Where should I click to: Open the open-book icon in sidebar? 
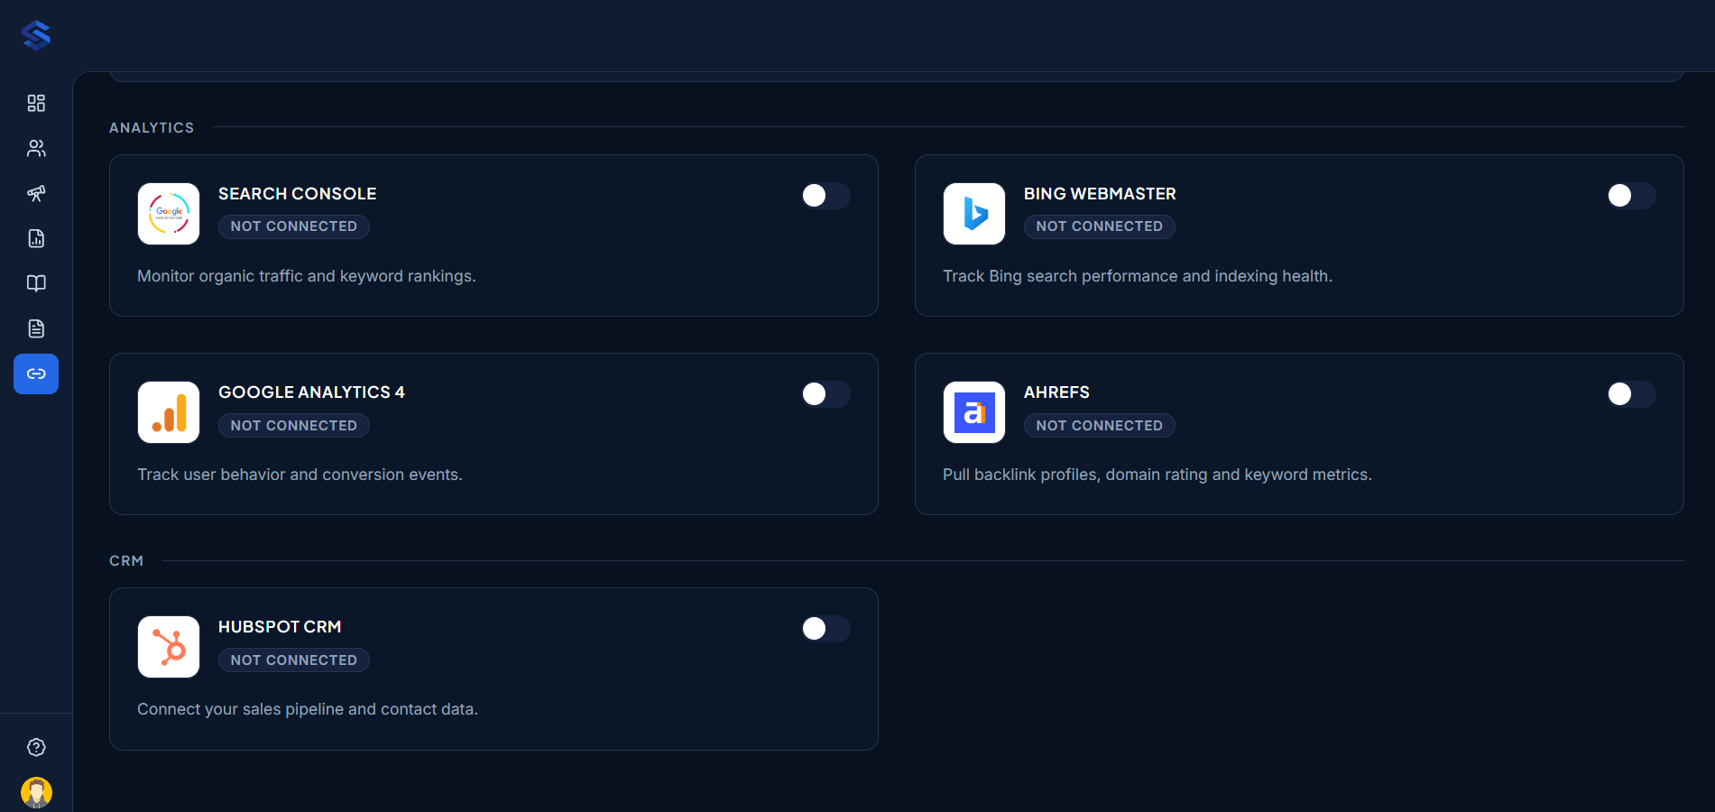click(36, 283)
